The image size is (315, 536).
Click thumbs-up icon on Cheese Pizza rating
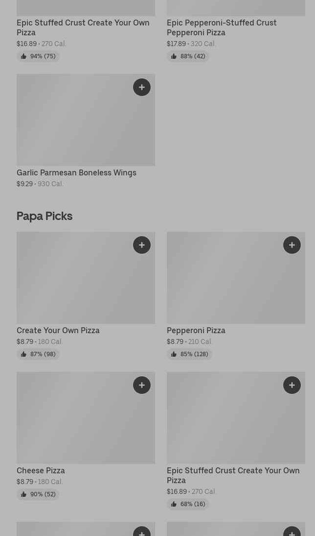coord(23,494)
